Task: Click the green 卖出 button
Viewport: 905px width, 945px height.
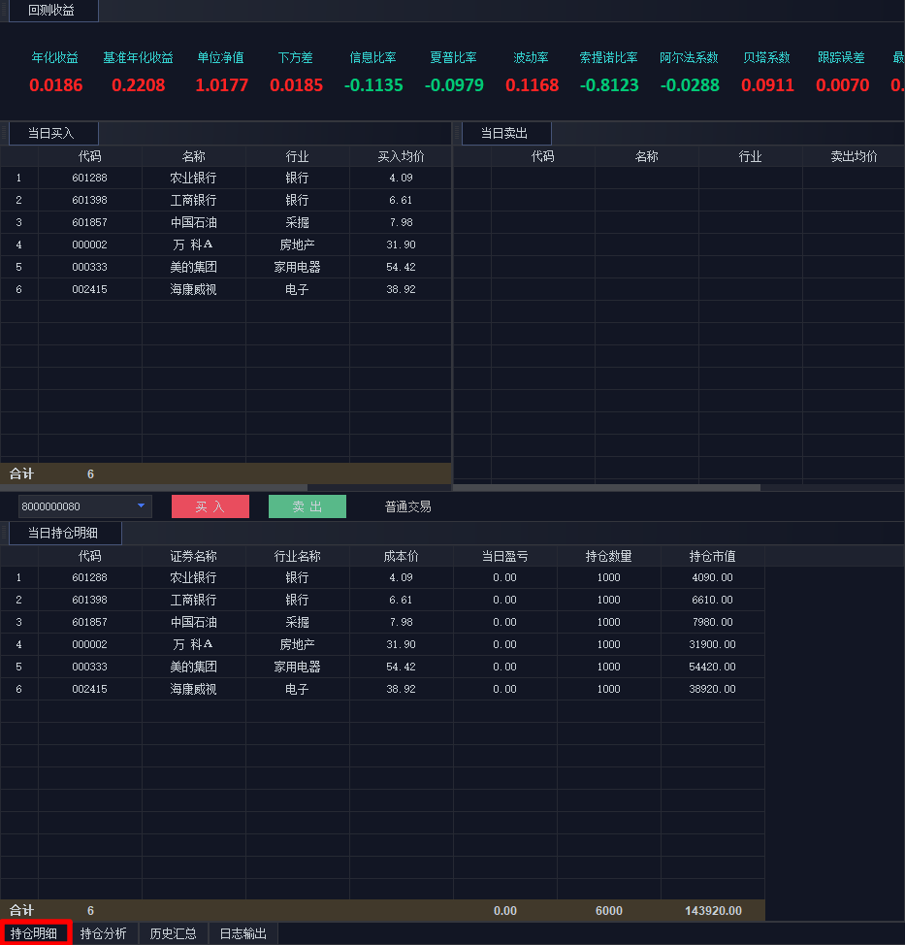Action: click(x=307, y=506)
